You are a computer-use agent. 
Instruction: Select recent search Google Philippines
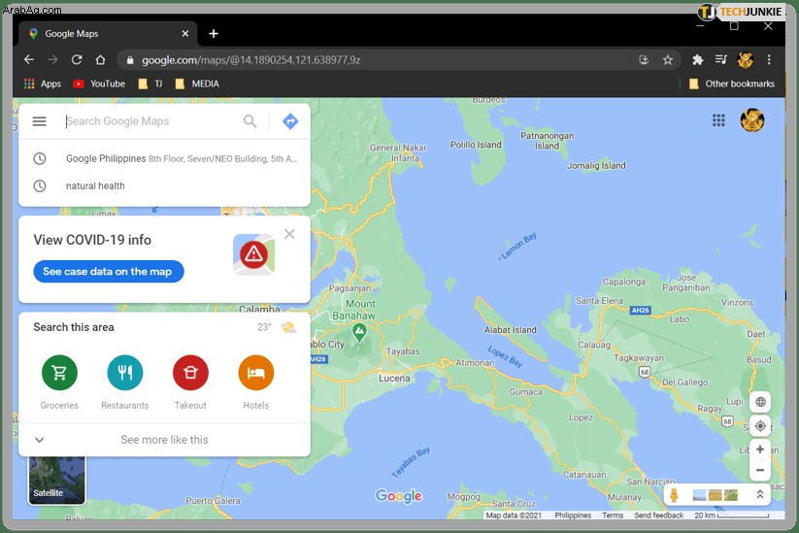[x=165, y=158]
